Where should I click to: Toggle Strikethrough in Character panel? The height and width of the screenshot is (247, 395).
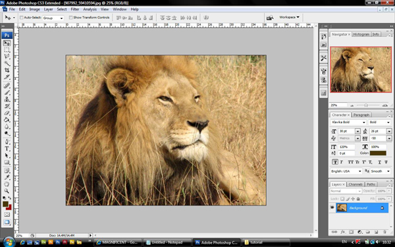coord(386,162)
